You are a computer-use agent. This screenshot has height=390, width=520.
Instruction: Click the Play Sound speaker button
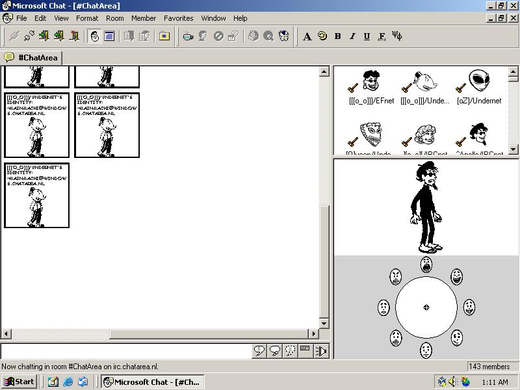coord(321,351)
